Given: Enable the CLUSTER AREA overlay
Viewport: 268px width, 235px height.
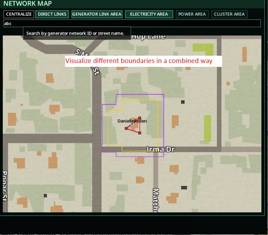Looking at the screenshot, I should click(x=229, y=14).
